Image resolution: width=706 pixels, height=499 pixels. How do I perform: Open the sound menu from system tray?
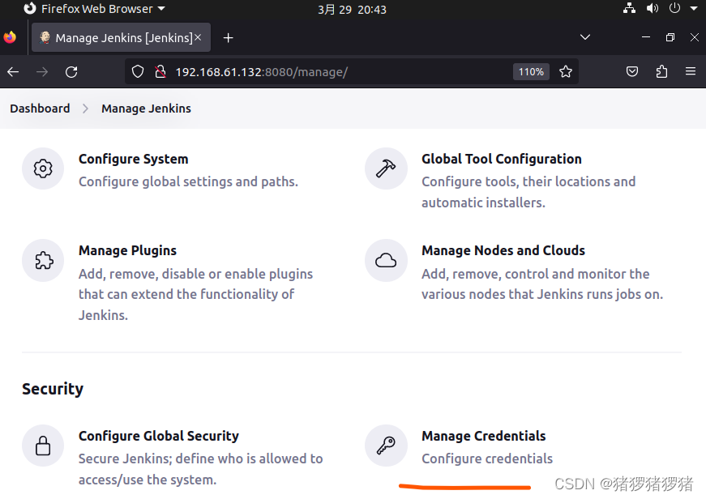pos(653,9)
